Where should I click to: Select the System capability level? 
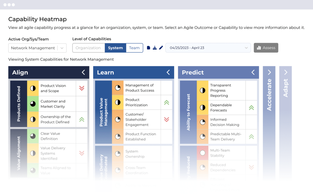tap(116, 48)
